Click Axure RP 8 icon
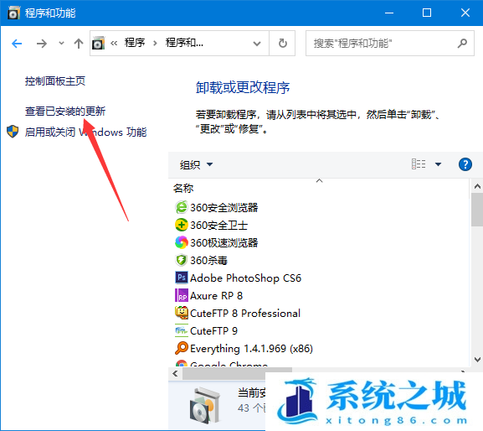This screenshot has height=431, width=483. (x=182, y=295)
